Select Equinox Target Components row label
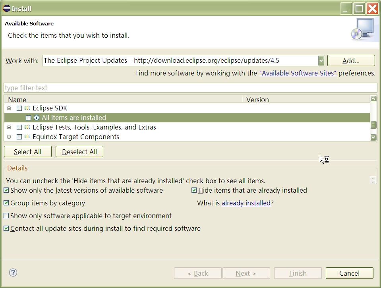This screenshot has height=288, width=381. point(76,137)
